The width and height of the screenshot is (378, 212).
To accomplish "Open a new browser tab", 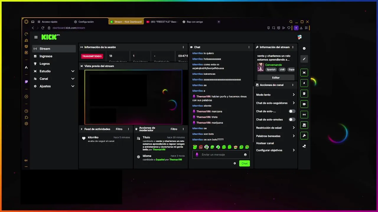I will point(219,22).
